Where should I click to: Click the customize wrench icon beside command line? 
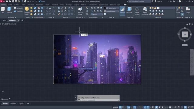pos(76,100)
